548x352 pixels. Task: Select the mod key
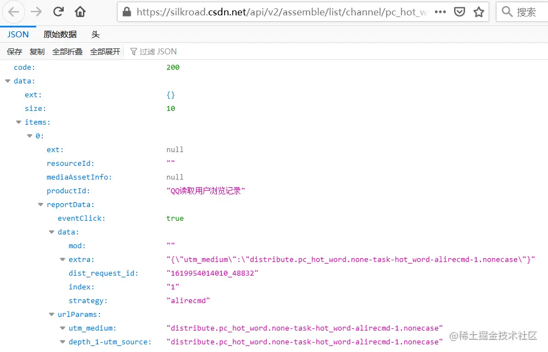(77, 245)
